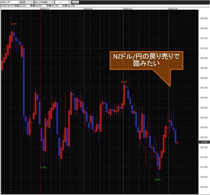
Task: Click the latest small red candle near 82.263
Action: pyautogui.click(x=178, y=143)
